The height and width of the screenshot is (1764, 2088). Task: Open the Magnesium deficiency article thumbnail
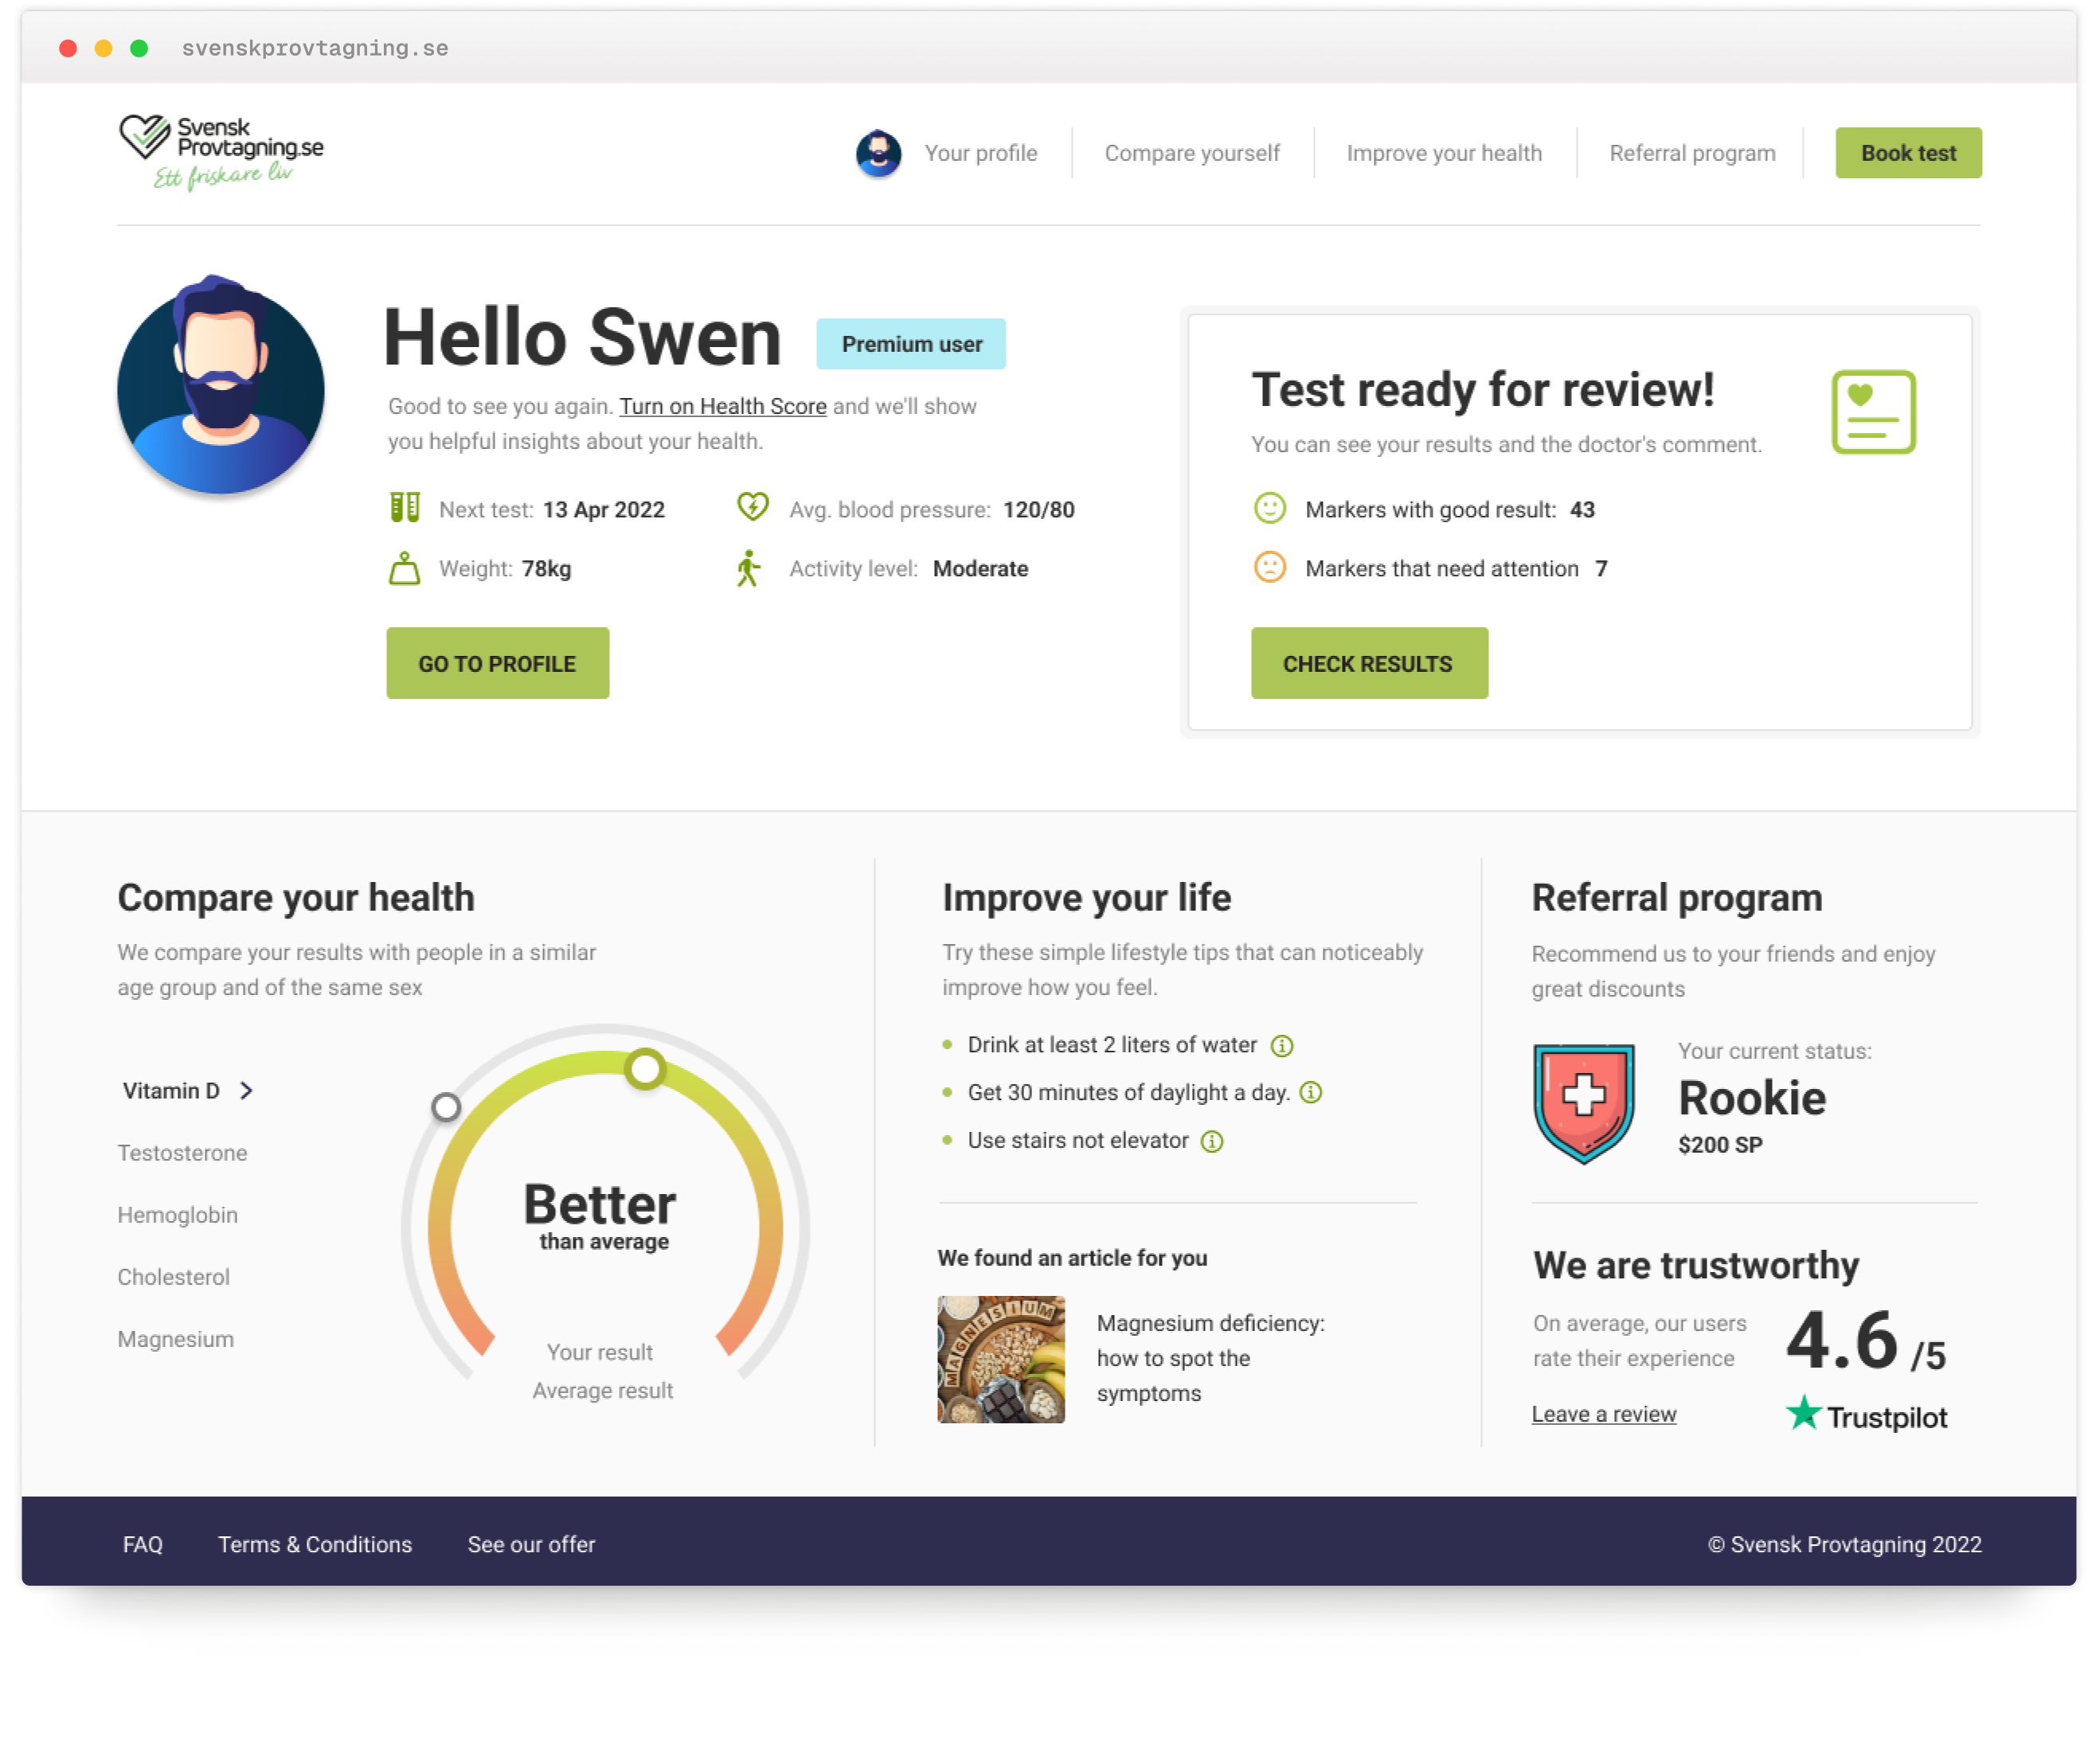[1000, 1359]
